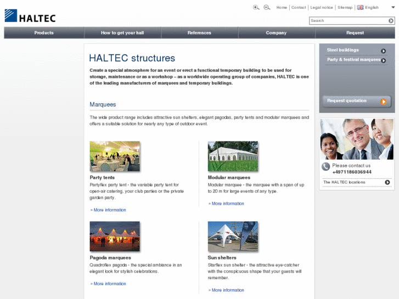
Task: Click the UK flag language icon
Action: (360, 7)
